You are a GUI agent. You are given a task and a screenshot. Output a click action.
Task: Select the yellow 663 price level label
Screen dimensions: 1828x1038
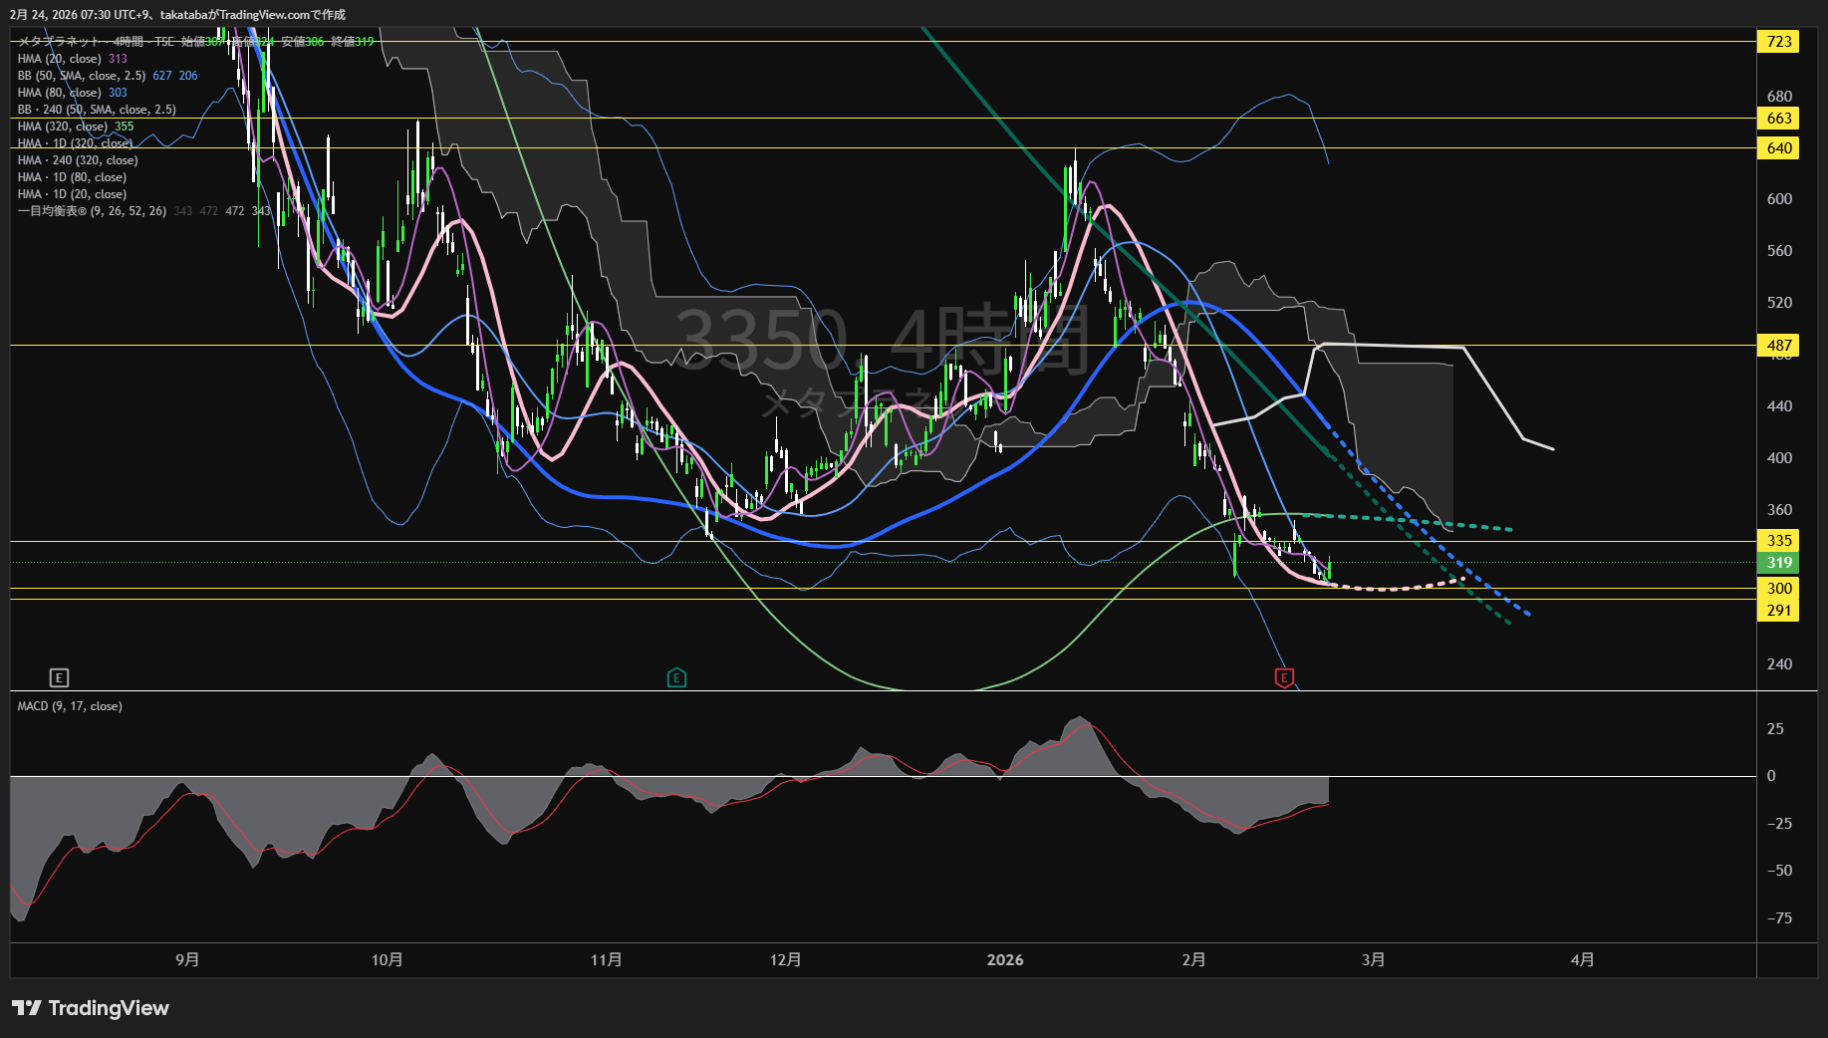[x=1778, y=119]
